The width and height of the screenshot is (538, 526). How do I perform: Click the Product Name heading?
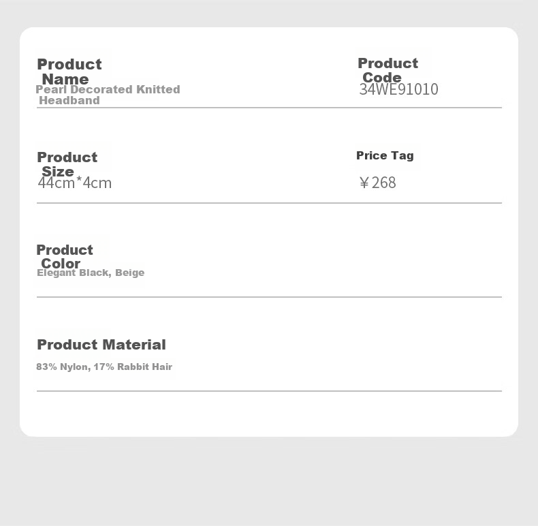click(x=69, y=72)
